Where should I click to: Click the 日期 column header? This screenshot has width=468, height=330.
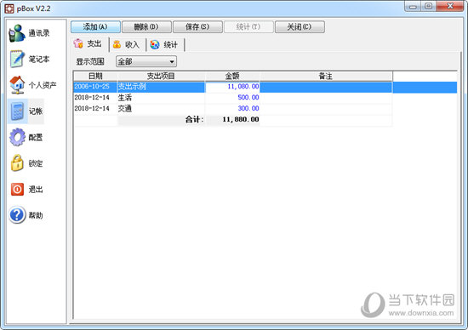[95, 76]
